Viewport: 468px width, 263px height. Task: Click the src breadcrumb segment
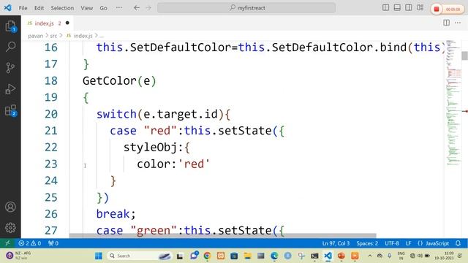(x=53, y=36)
